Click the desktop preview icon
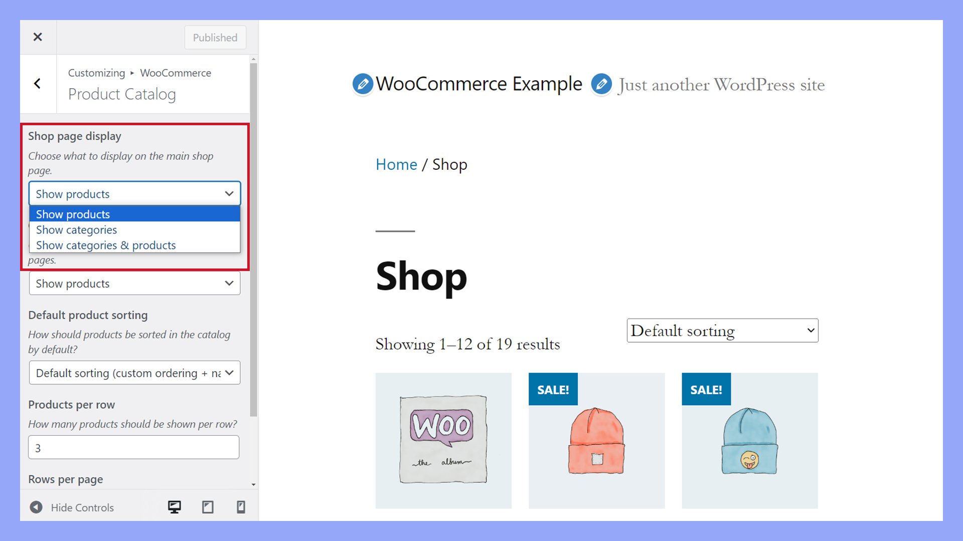Image resolution: width=963 pixels, height=541 pixels. click(175, 507)
